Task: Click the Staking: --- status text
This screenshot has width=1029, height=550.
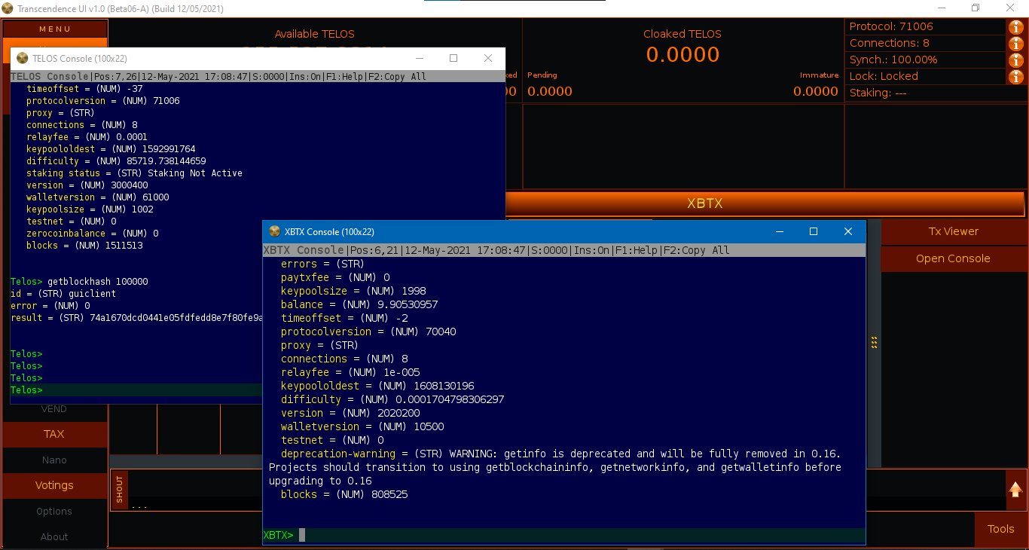Action: point(878,93)
